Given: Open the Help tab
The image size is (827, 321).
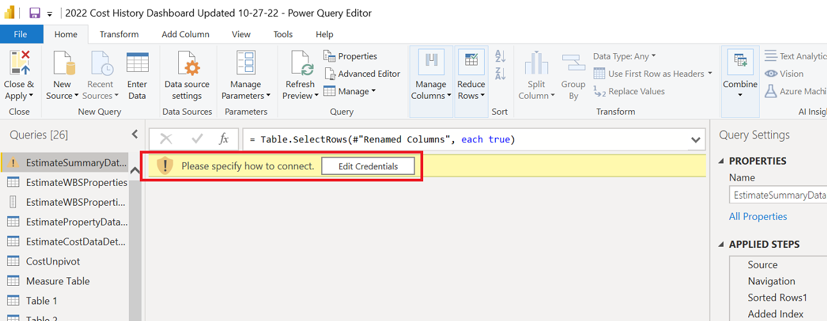Looking at the screenshot, I should tap(324, 35).
